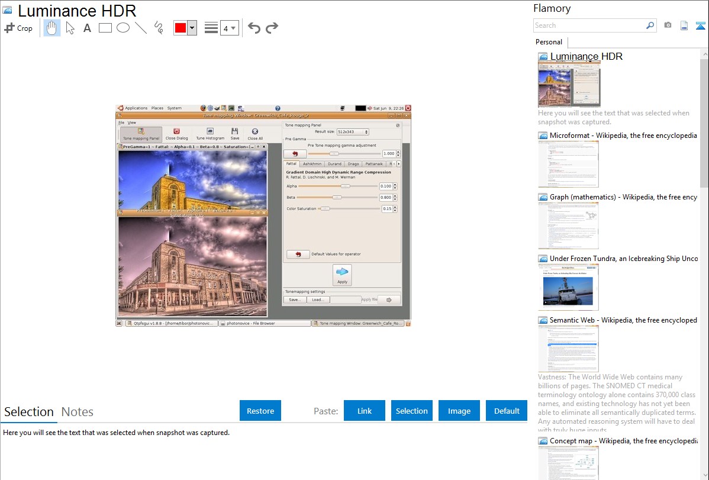Switch to the Notes tab
Viewport: 709px width, 480px height.
[78, 412]
